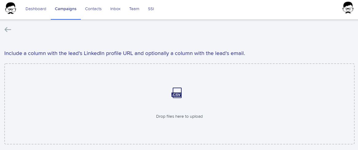This screenshot has height=150, width=358.
Task: Select the Campaigns tab
Action: point(66,9)
